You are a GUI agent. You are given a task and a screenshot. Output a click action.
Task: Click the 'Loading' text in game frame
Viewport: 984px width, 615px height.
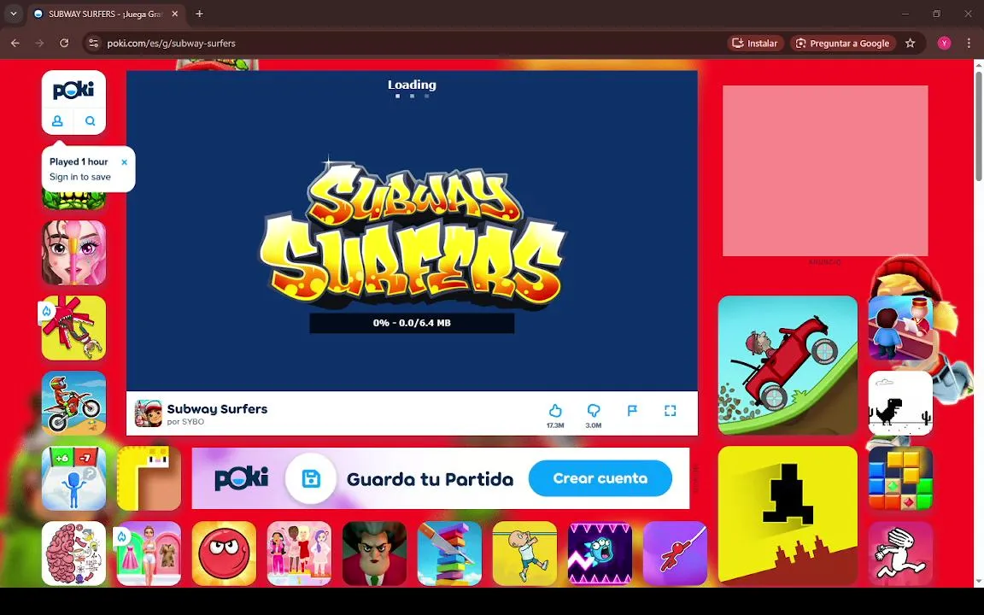click(x=412, y=85)
